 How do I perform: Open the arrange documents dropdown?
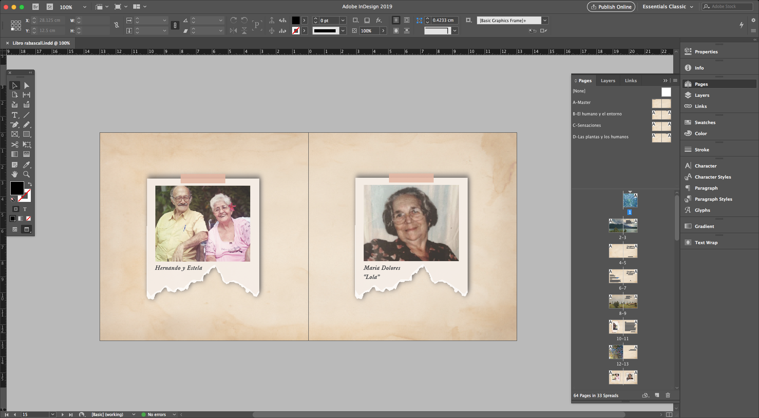tap(140, 7)
